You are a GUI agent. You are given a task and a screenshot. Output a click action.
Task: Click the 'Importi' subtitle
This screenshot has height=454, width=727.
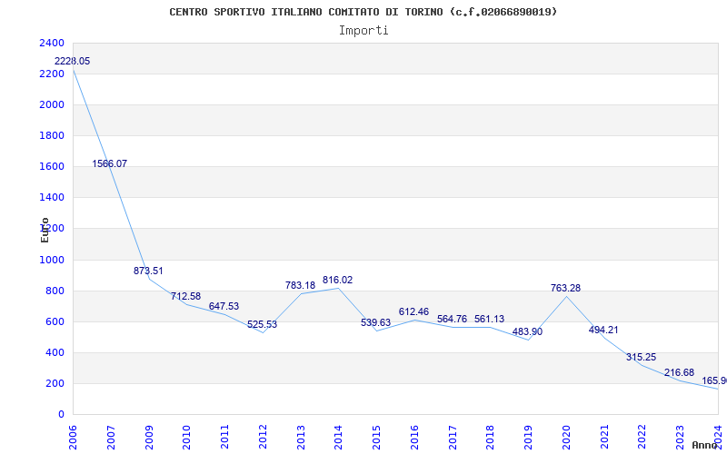point(363,31)
